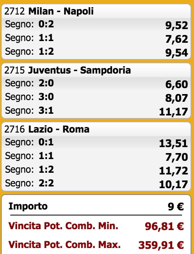Click the 0:2 score for Milan - Napoli

point(46,24)
